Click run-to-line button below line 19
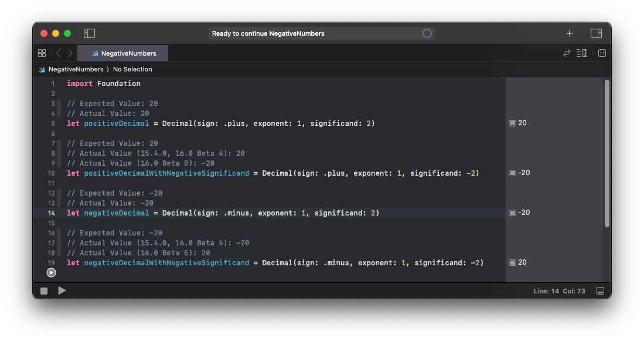The image size is (644, 342). [x=51, y=273]
